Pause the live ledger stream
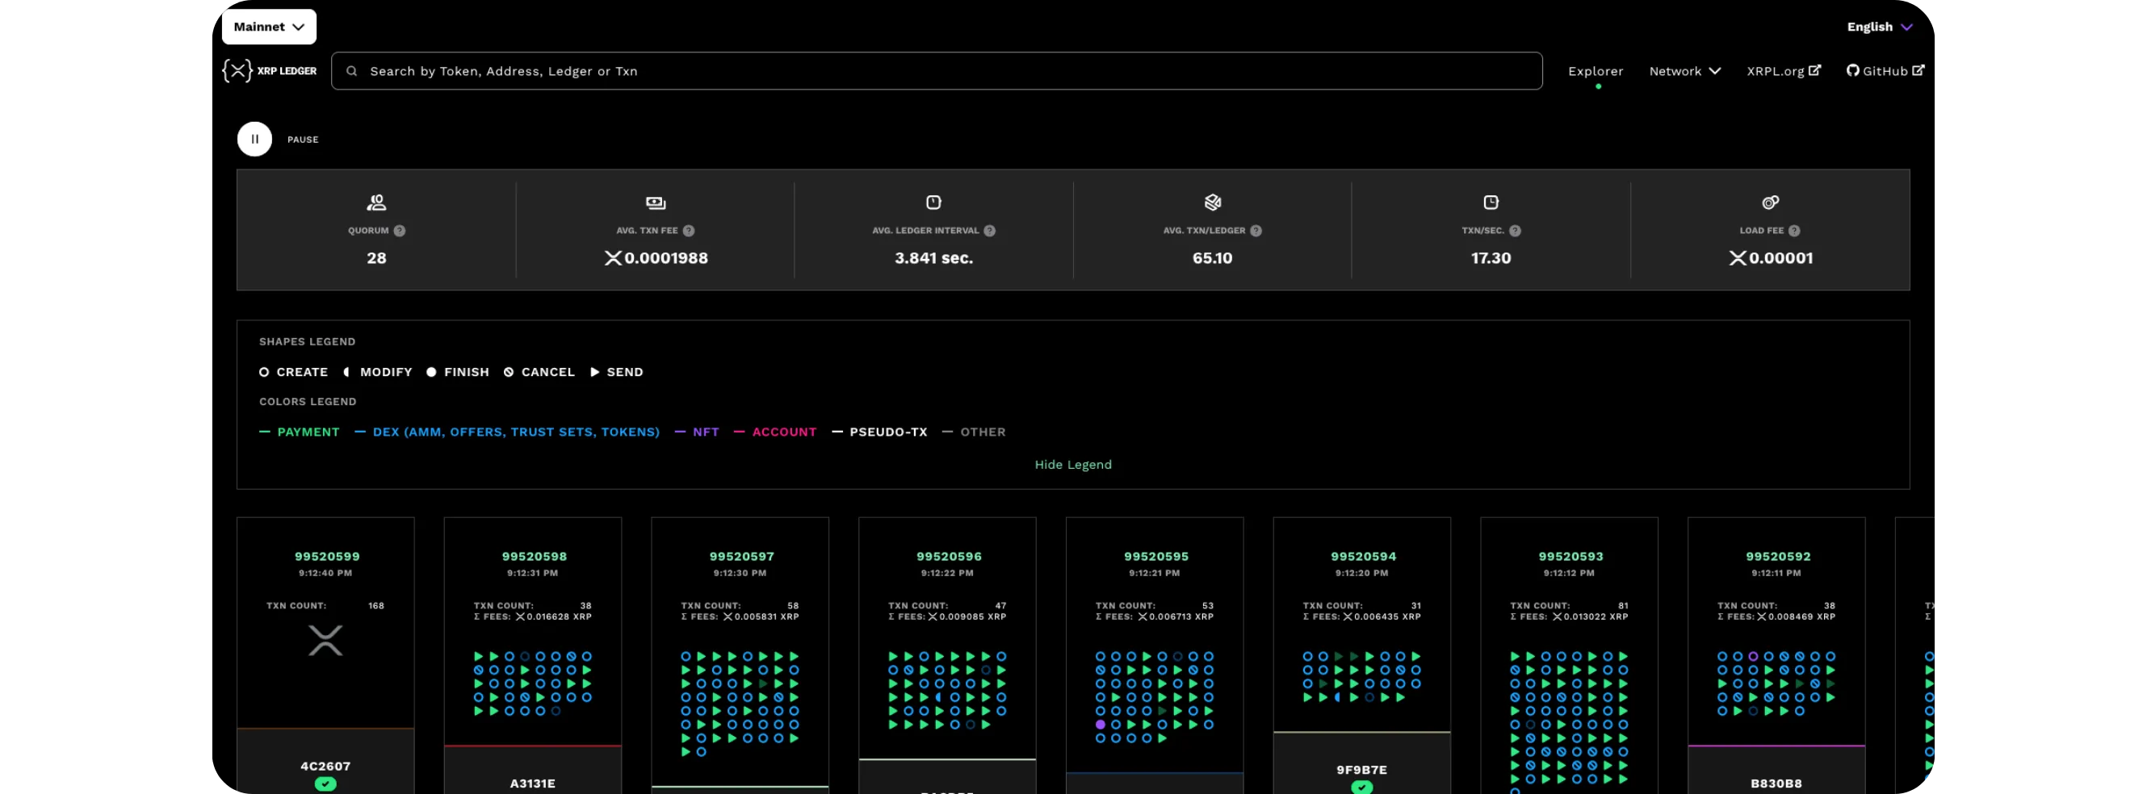This screenshot has height=794, width=2147. tap(254, 139)
